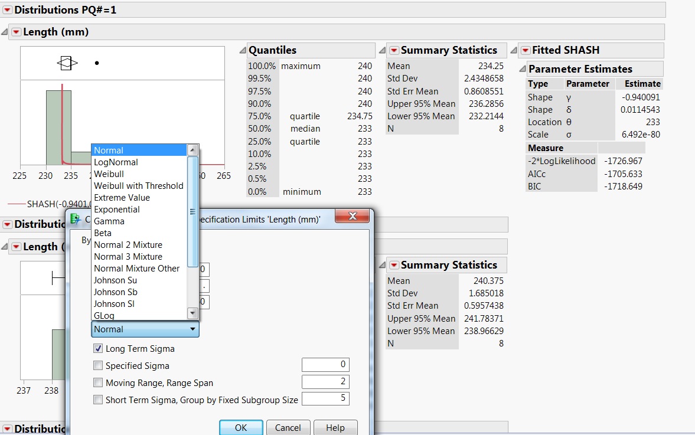The height and width of the screenshot is (435, 695).
Task: Click the red triangle beside lower Distributi panel
Action: pyautogui.click(x=7, y=224)
